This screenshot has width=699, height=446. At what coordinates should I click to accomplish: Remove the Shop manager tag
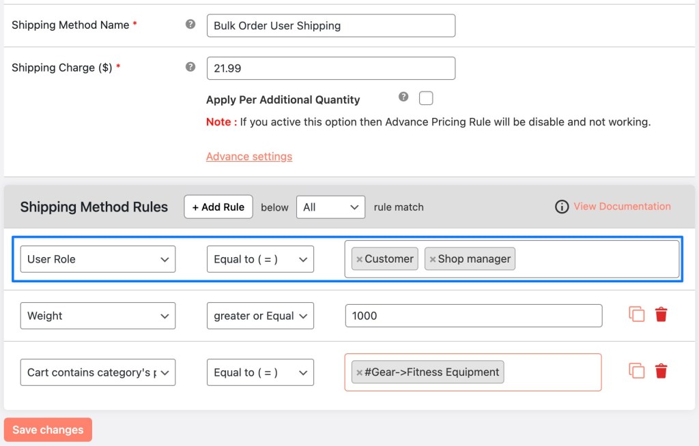(x=433, y=259)
